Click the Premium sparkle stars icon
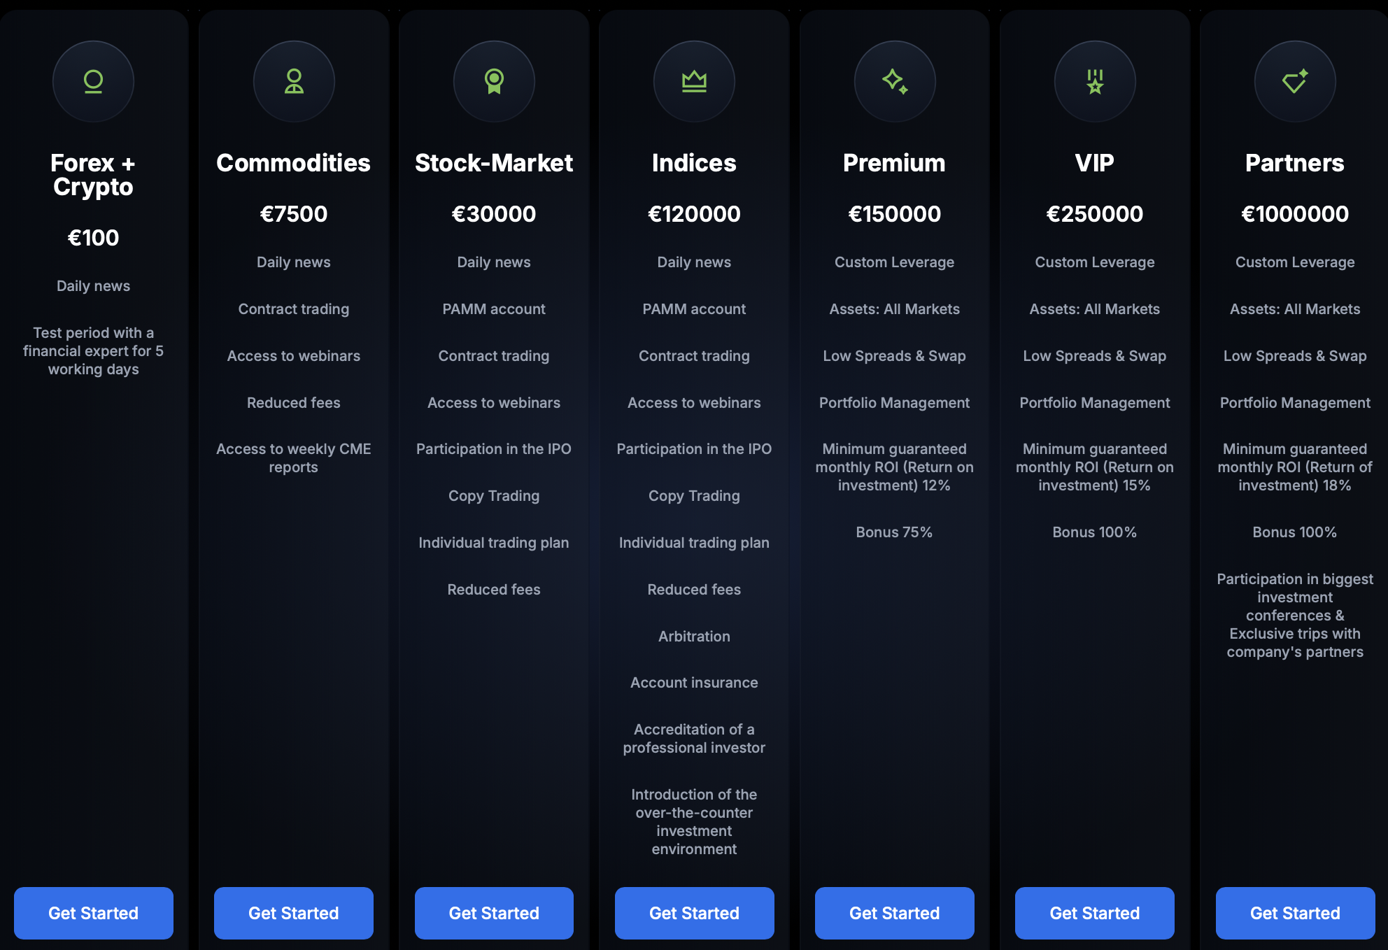This screenshot has width=1388, height=950. point(895,81)
